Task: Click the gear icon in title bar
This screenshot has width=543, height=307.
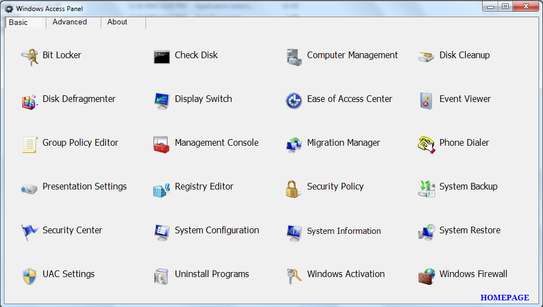Action: (9, 9)
